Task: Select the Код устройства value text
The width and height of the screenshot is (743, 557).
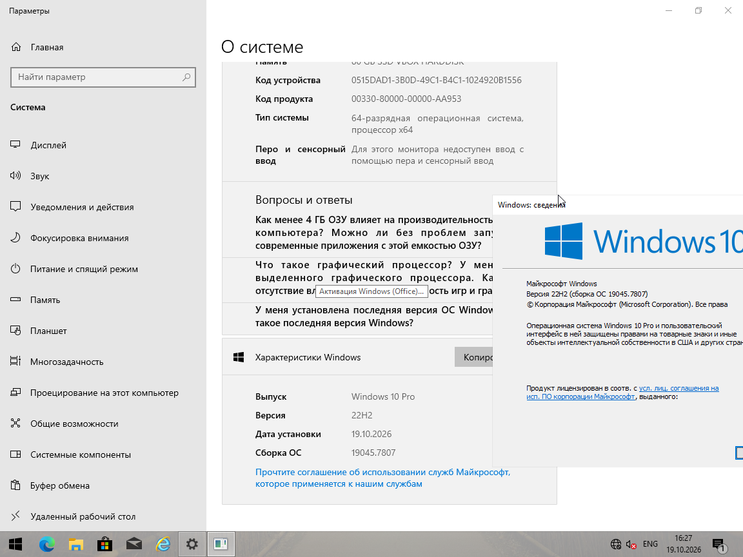Action: click(437, 80)
